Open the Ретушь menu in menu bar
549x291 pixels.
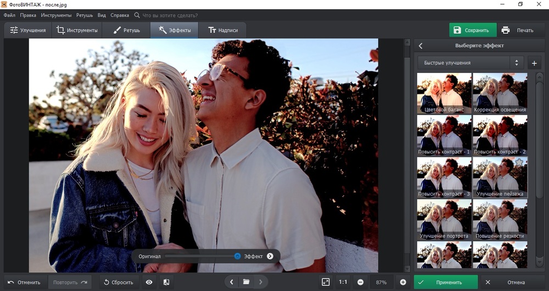click(x=85, y=15)
